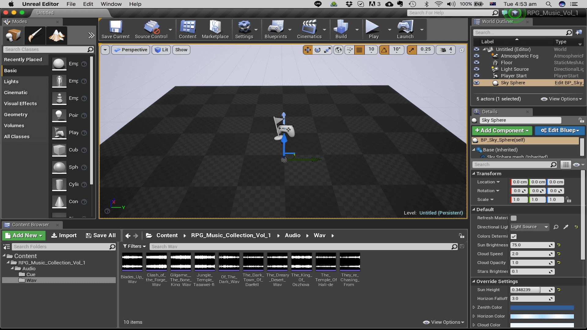Viewport: 587px width, 330px height.
Task: Start Play in editor
Action: 373,30
